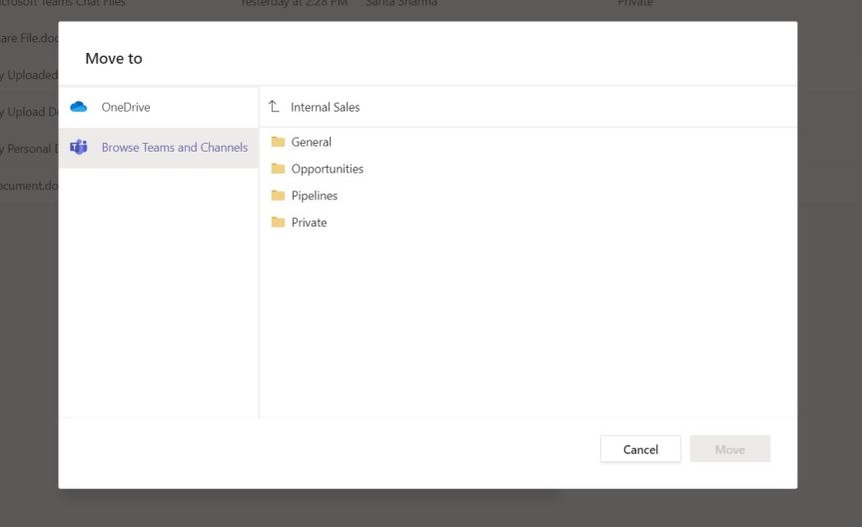Click the OneDrive cloud icon

(79, 107)
